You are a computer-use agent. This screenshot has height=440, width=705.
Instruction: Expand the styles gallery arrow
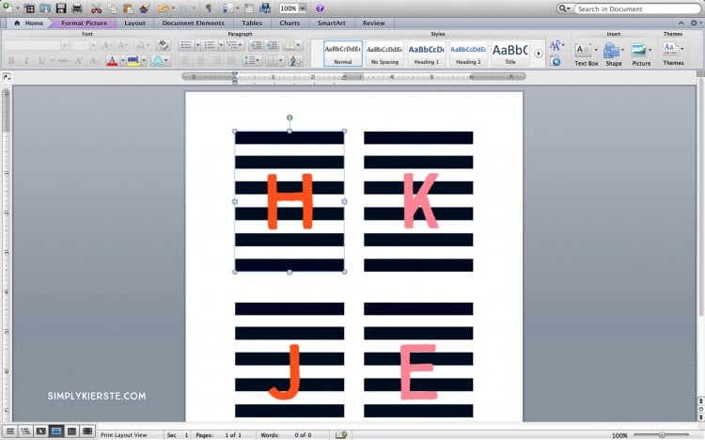(539, 53)
